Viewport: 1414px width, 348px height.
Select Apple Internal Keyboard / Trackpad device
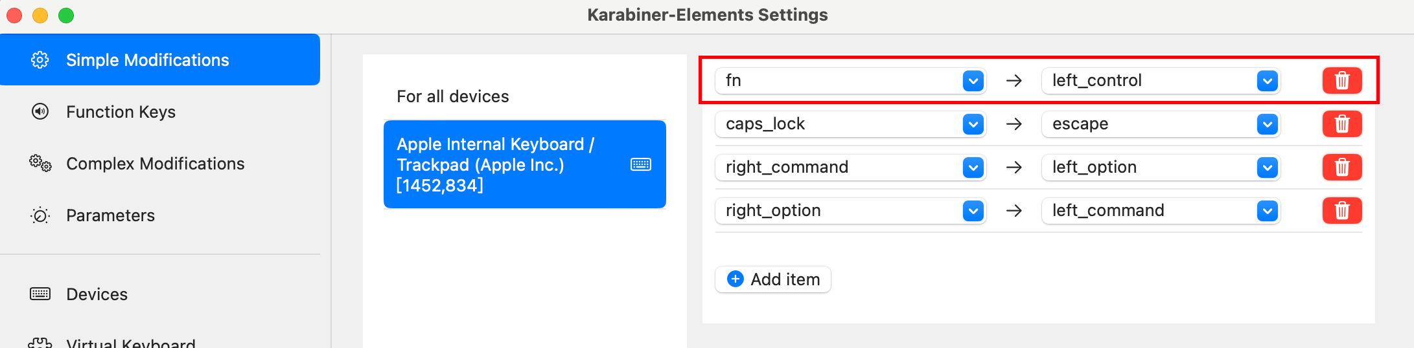[x=524, y=164]
